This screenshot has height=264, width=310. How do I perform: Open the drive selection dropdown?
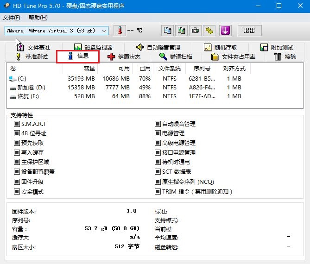57,31
